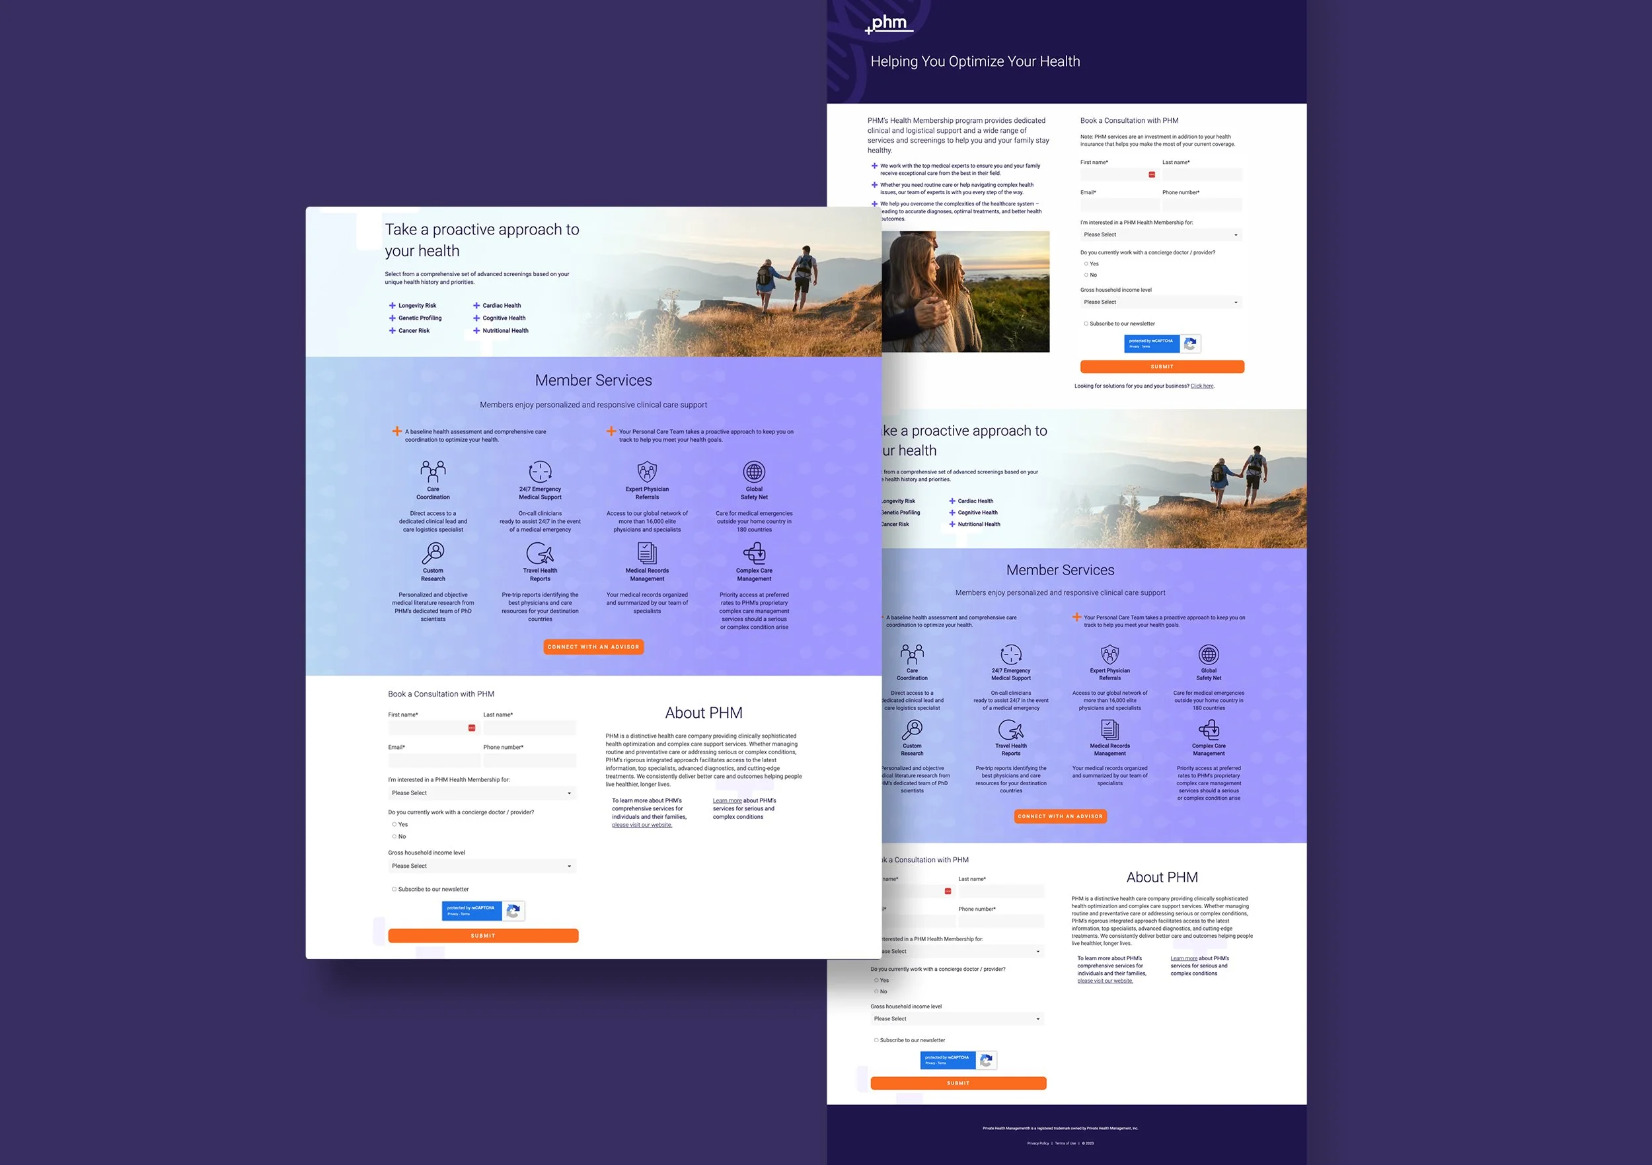This screenshot has width=1652, height=1165.
Task: Click the 24/7 Emergency Medical Support icon, left mockup
Action: click(x=540, y=472)
